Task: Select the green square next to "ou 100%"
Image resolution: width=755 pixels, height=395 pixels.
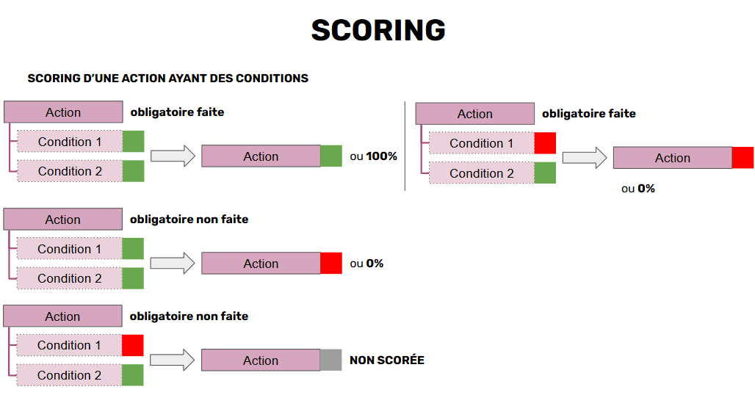Action: coord(331,156)
